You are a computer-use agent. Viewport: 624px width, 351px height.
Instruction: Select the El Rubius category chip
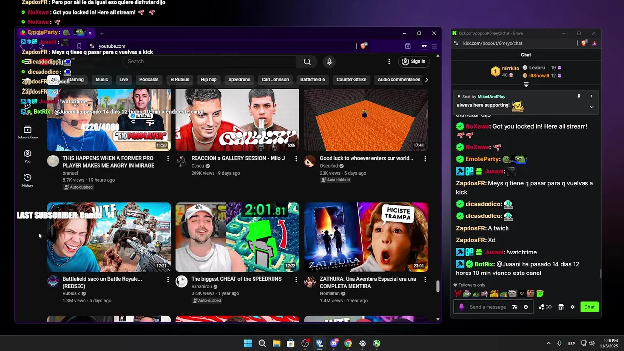point(180,80)
